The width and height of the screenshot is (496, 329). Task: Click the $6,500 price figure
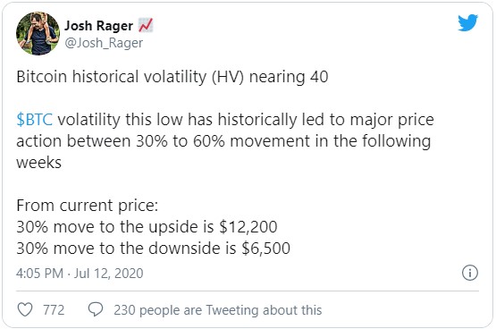tap(266, 248)
